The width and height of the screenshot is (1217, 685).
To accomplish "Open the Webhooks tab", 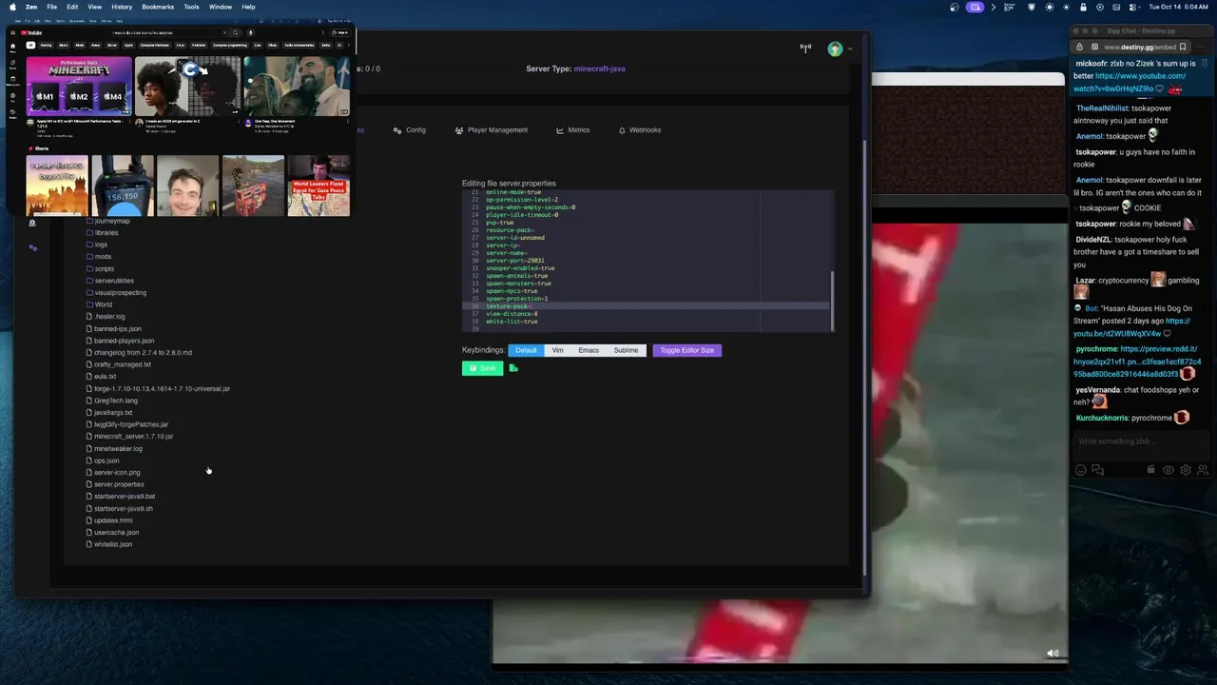I will tap(640, 130).
